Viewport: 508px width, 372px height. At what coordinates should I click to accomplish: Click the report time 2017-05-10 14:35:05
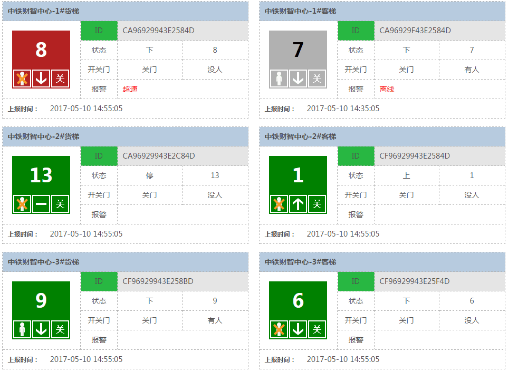coord(343,109)
